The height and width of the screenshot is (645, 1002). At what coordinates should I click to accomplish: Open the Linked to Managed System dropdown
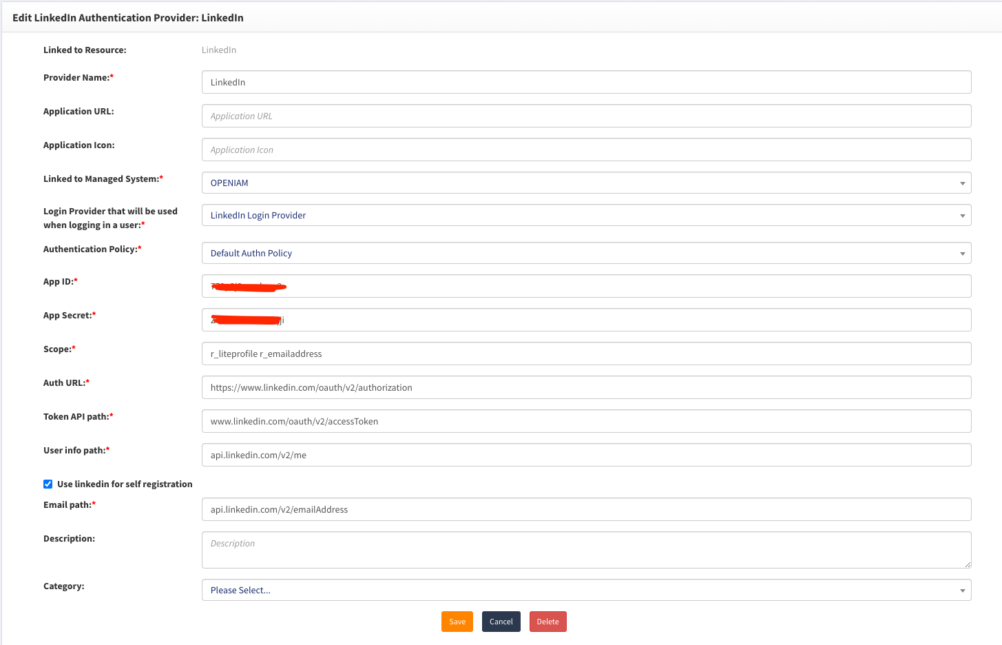586,183
